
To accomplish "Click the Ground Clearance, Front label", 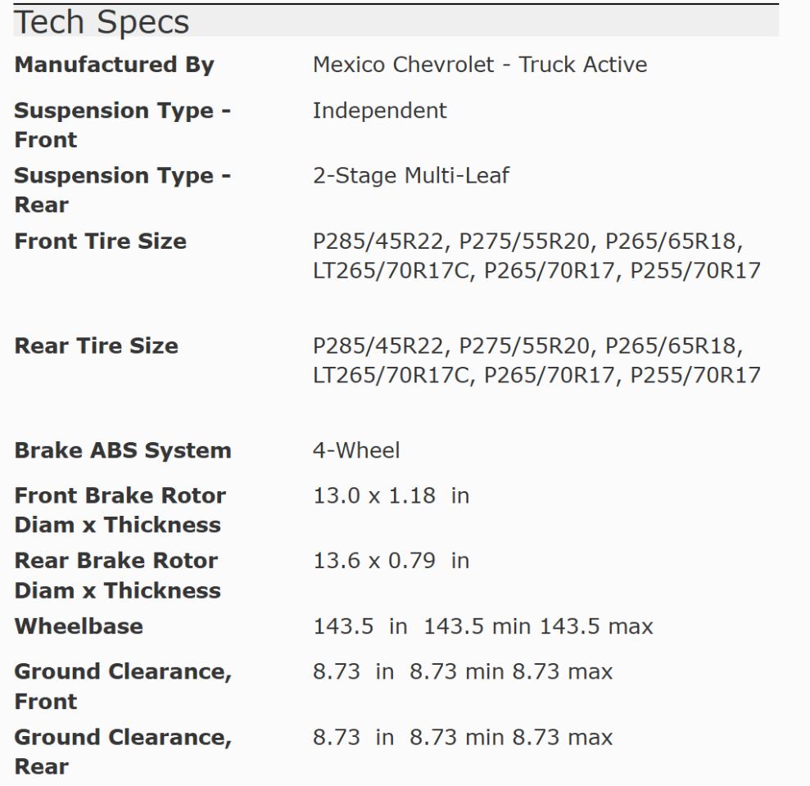I will [x=123, y=686].
